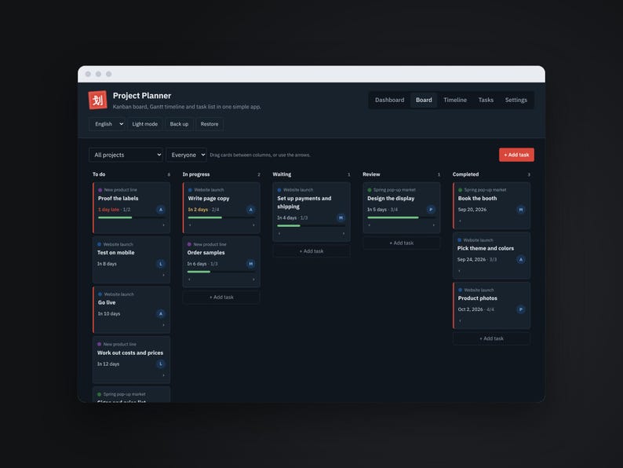Click the Work out costs and prices title

[x=130, y=353]
